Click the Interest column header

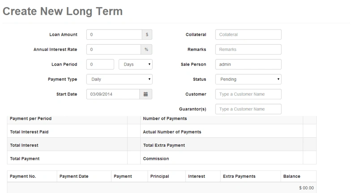coord(197,176)
